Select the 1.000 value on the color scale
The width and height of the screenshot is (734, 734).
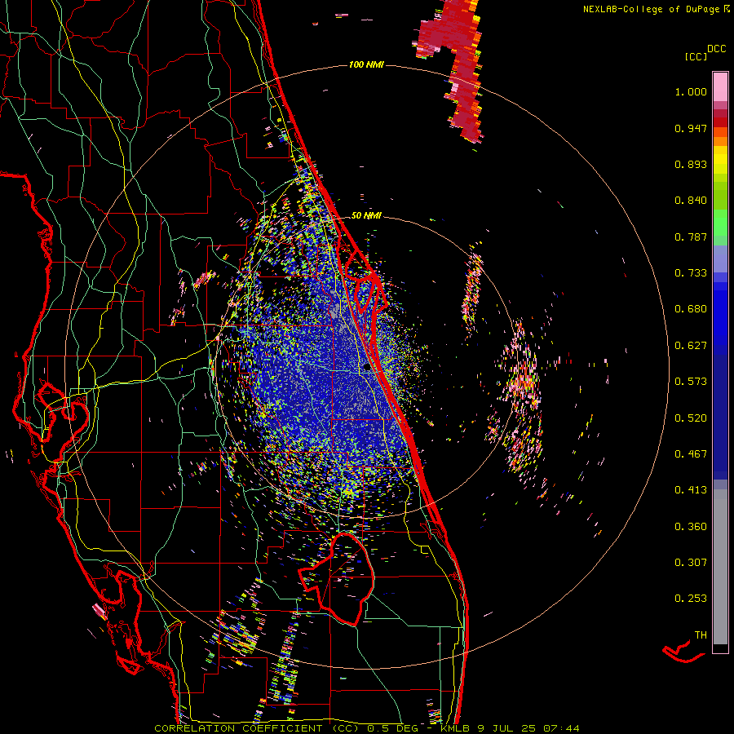coord(691,91)
